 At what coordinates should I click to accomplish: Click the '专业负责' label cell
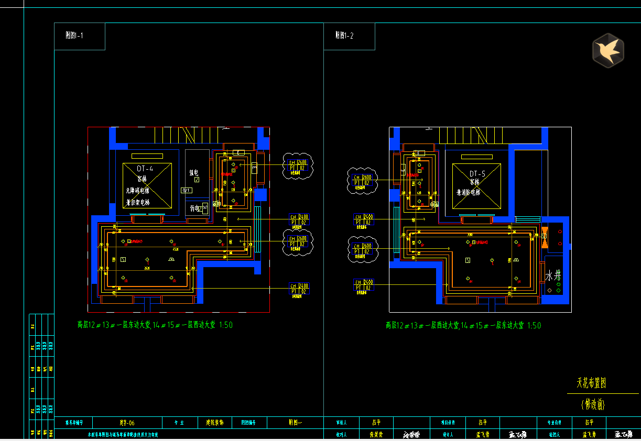click(x=555, y=422)
